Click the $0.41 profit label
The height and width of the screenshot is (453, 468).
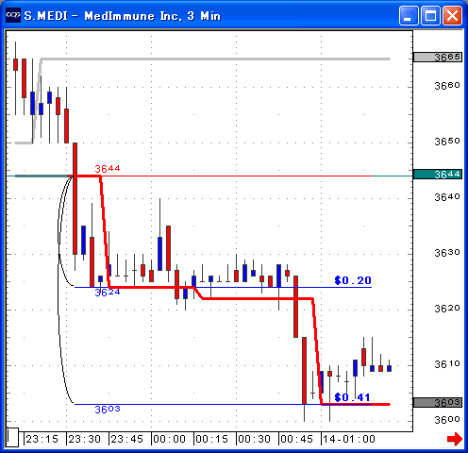point(352,397)
